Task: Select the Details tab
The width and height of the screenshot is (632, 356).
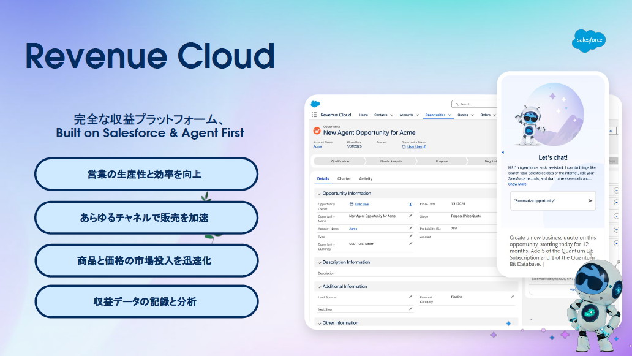Action: [x=323, y=178]
